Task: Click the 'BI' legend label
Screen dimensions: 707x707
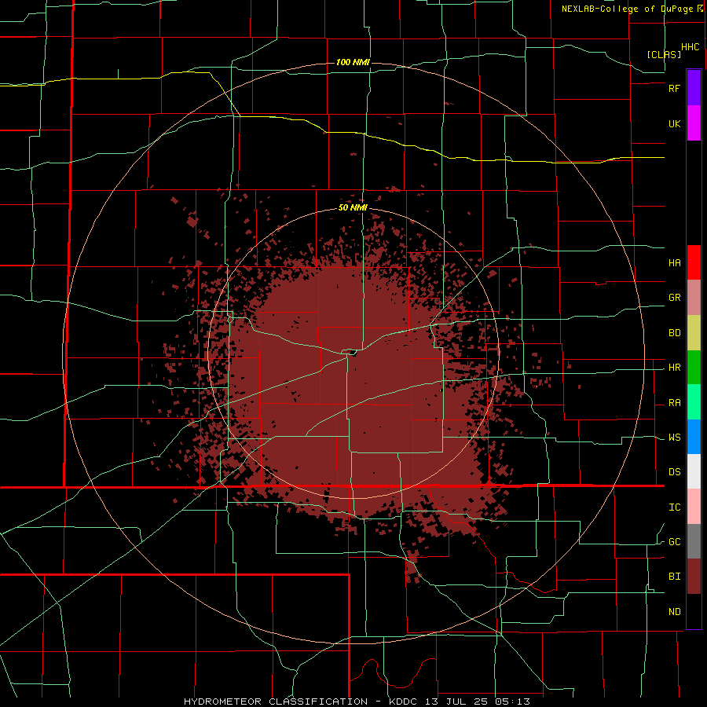Action: tap(675, 577)
